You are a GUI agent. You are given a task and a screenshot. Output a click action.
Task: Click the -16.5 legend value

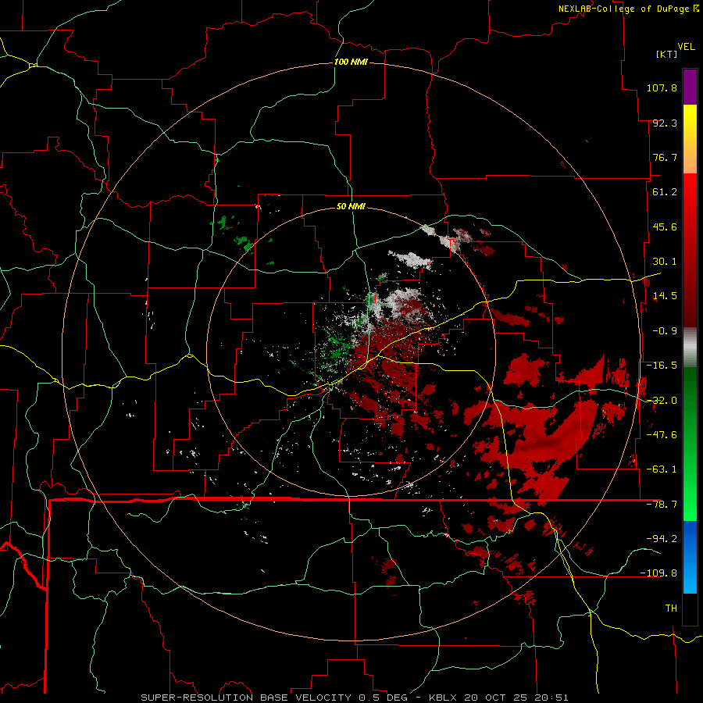click(662, 366)
